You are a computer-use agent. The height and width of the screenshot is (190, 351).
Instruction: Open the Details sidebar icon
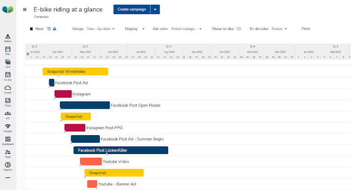click(x=7, y=37)
